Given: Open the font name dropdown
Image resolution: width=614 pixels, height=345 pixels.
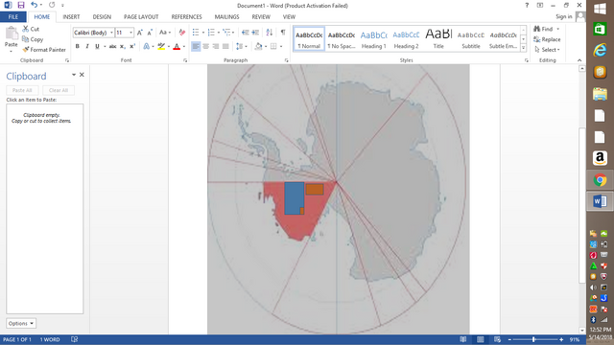Looking at the screenshot, I should 111,33.
